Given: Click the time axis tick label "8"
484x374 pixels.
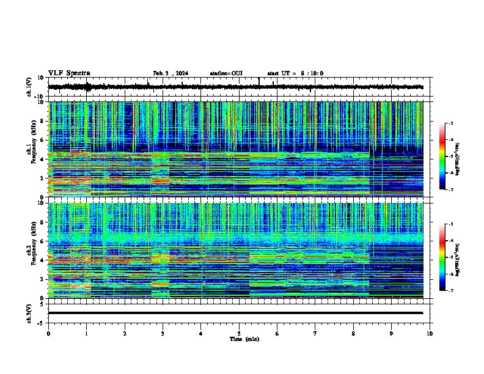Looking at the screenshot, I should coord(353,334).
